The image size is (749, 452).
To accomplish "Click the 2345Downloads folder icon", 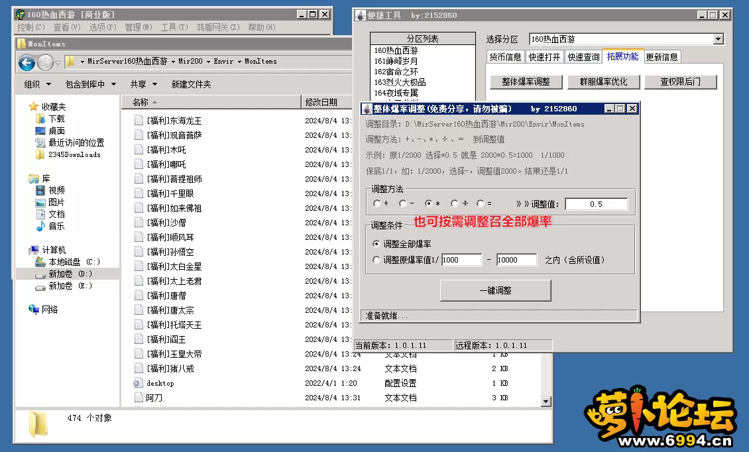I will coord(40,154).
